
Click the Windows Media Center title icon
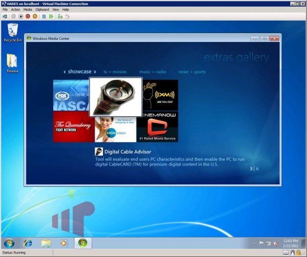click(x=29, y=38)
